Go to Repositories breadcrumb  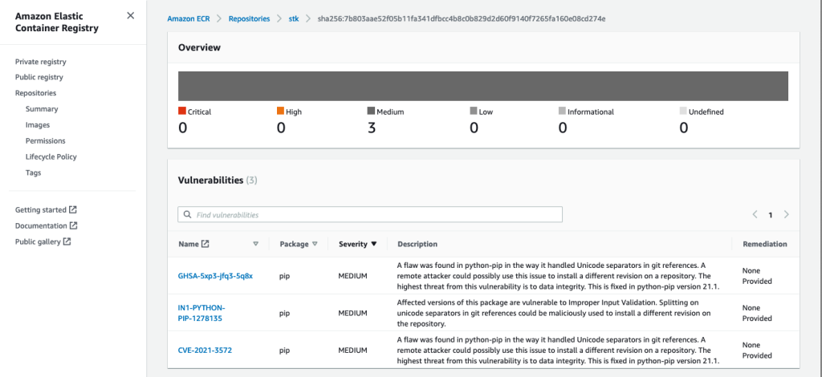point(249,18)
